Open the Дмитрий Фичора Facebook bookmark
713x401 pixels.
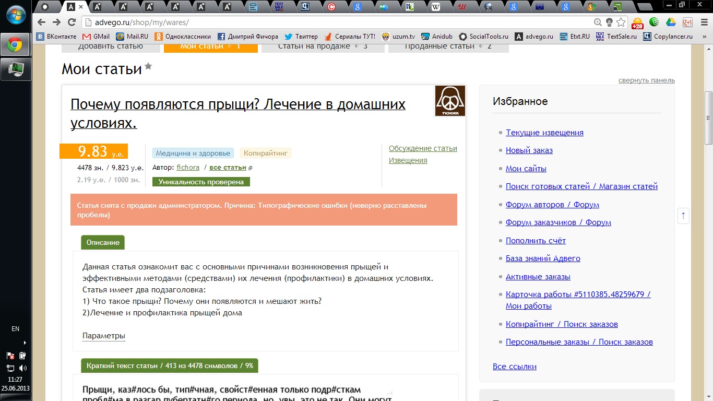pos(248,37)
